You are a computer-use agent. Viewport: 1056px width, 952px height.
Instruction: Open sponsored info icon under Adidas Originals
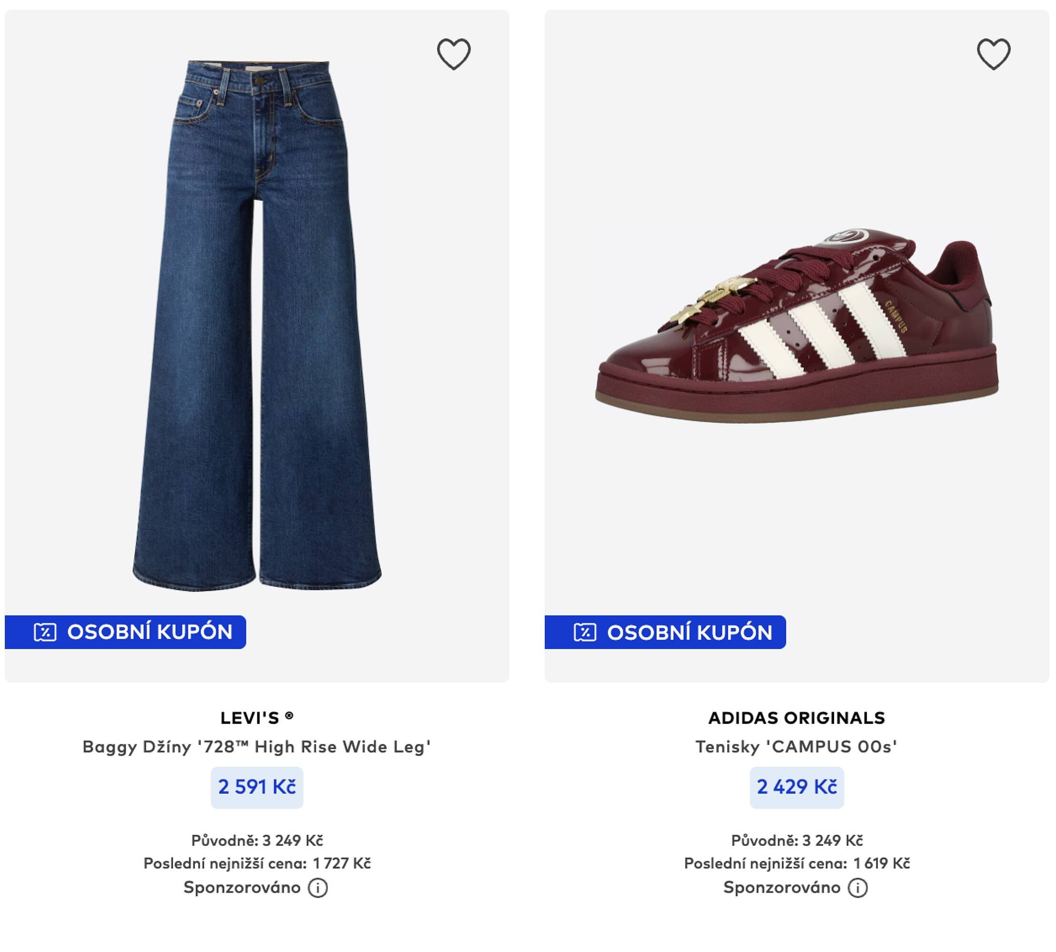click(x=857, y=888)
